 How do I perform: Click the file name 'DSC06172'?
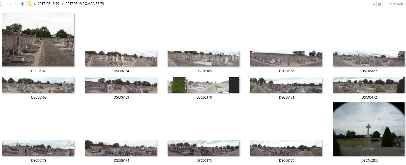point(369,97)
